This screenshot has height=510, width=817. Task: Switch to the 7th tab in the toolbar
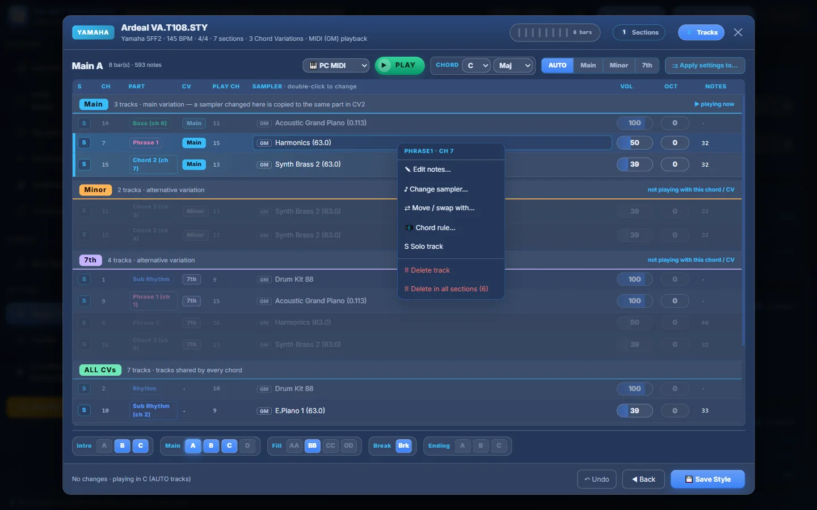point(647,66)
